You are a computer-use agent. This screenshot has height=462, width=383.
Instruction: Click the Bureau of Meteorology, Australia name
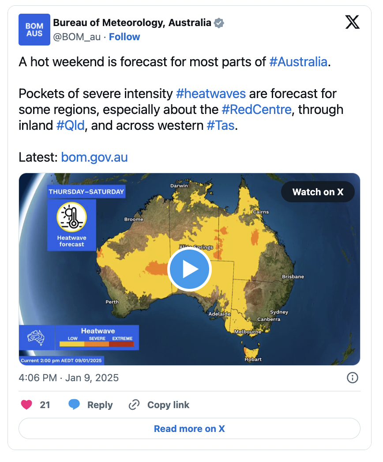(x=132, y=23)
